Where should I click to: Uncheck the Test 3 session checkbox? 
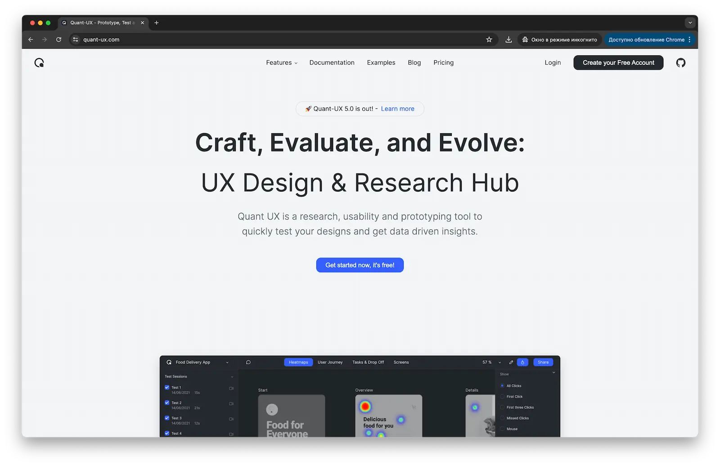167,418
